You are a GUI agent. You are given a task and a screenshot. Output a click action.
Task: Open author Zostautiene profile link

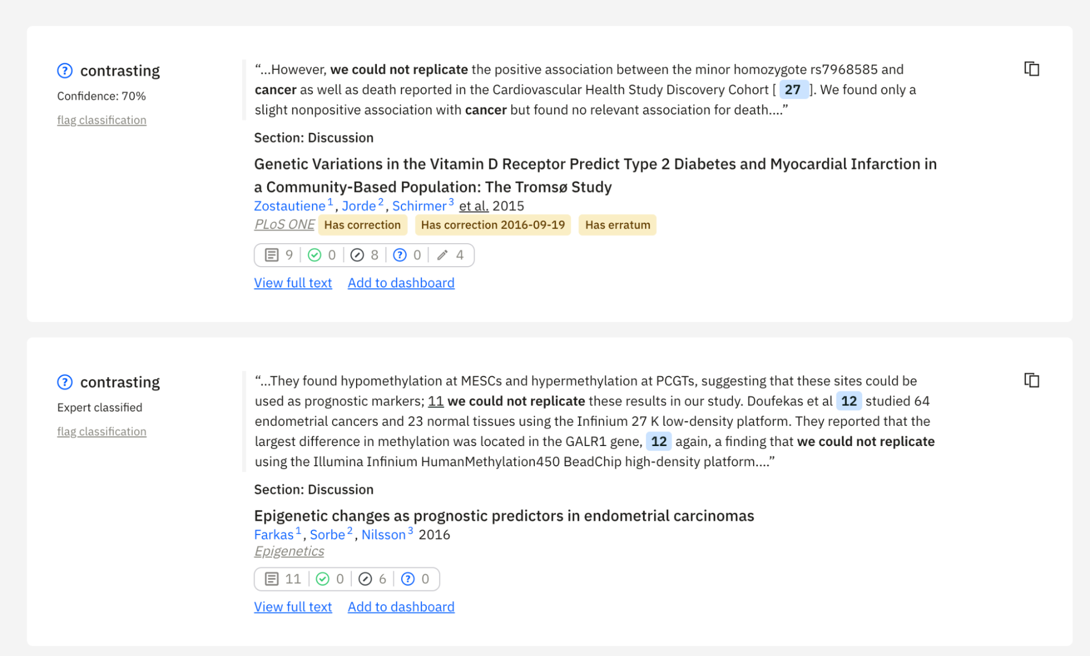pyautogui.click(x=290, y=206)
